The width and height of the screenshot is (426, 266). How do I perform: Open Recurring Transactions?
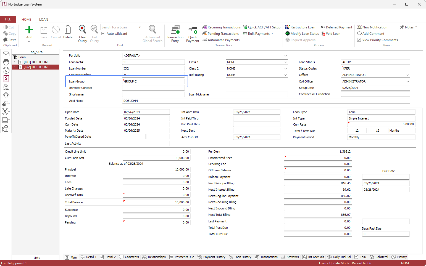coord(222,27)
